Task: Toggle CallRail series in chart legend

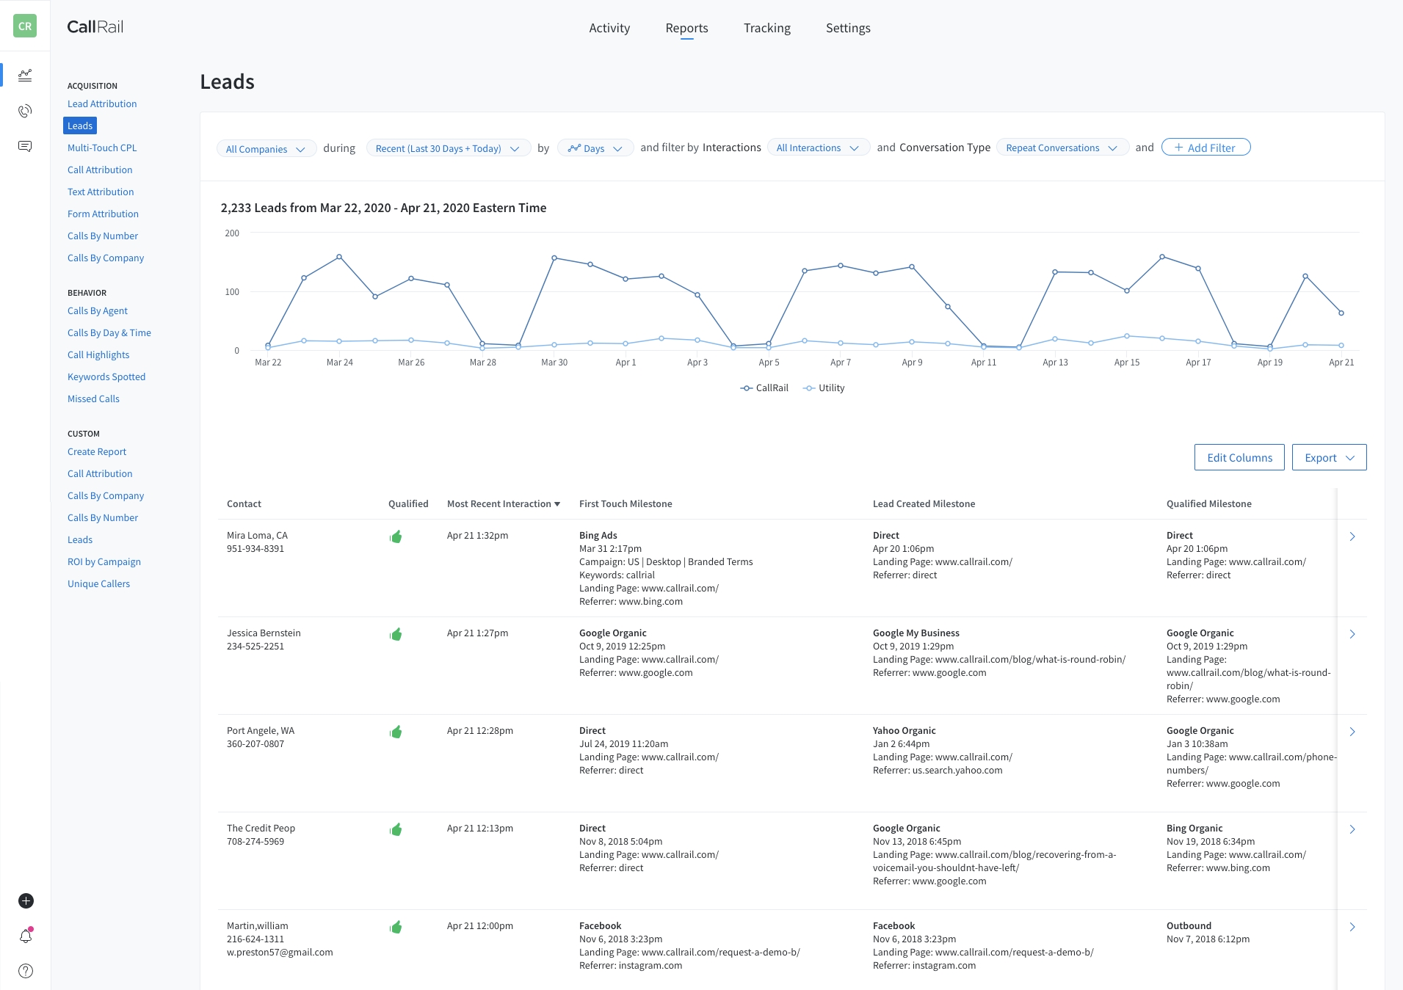Action: (x=764, y=387)
